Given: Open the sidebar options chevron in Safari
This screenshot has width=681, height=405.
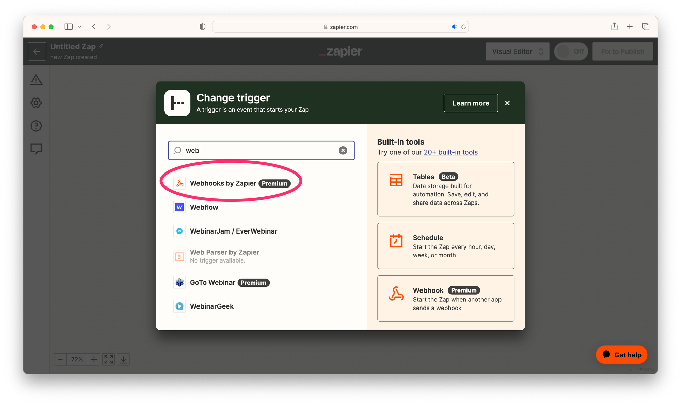Looking at the screenshot, I should click(x=80, y=27).
